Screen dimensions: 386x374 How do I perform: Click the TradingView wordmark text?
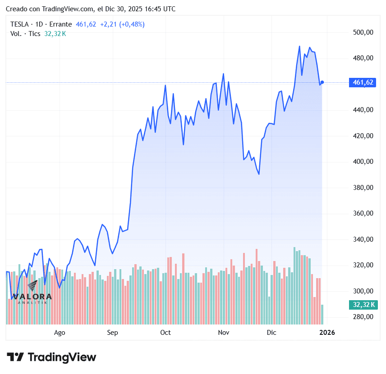click(x=62, y=357)
